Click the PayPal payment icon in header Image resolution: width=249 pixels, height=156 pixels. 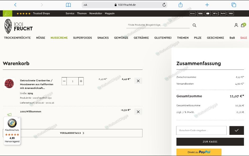[x=223, y=13]
